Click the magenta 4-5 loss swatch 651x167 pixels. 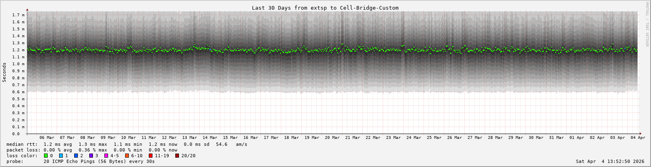[x=106, y=156]
